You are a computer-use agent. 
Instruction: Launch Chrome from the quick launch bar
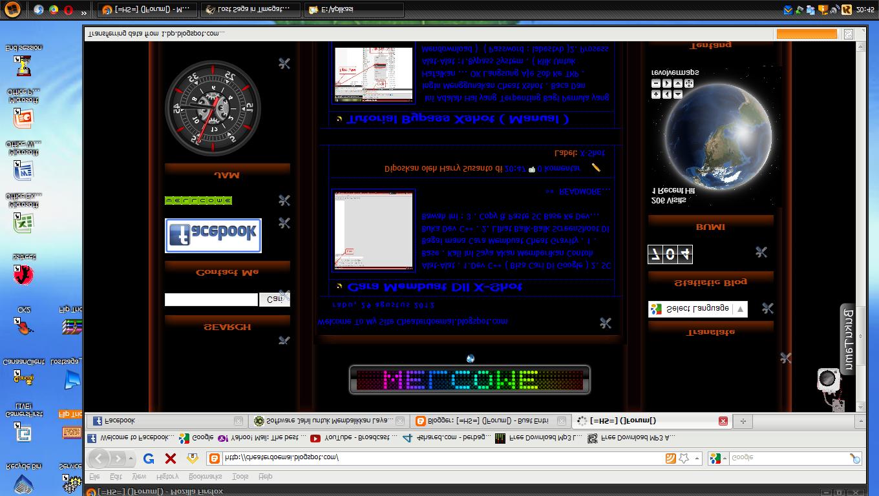pyautogui.click(x=53, y=10)
